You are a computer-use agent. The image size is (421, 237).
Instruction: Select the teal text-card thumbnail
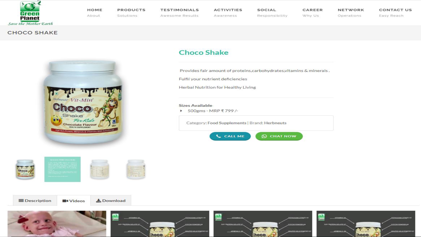[x=62, y=169]
